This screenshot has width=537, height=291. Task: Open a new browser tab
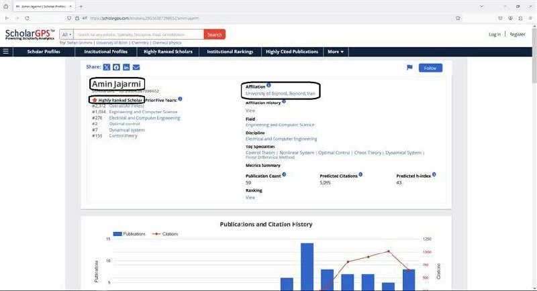[x=81, y=6]
